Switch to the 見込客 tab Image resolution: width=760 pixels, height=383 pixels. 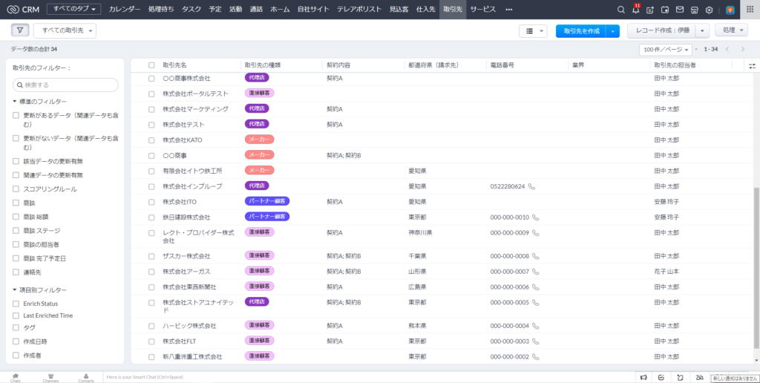pyautogui.click(x=399, y=10)
